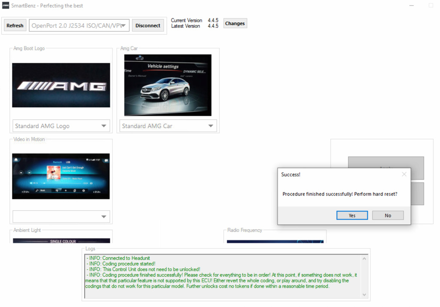Click the Ambient Light single colour preview
The height and width of the screenshot is (307, 440).
61,241
